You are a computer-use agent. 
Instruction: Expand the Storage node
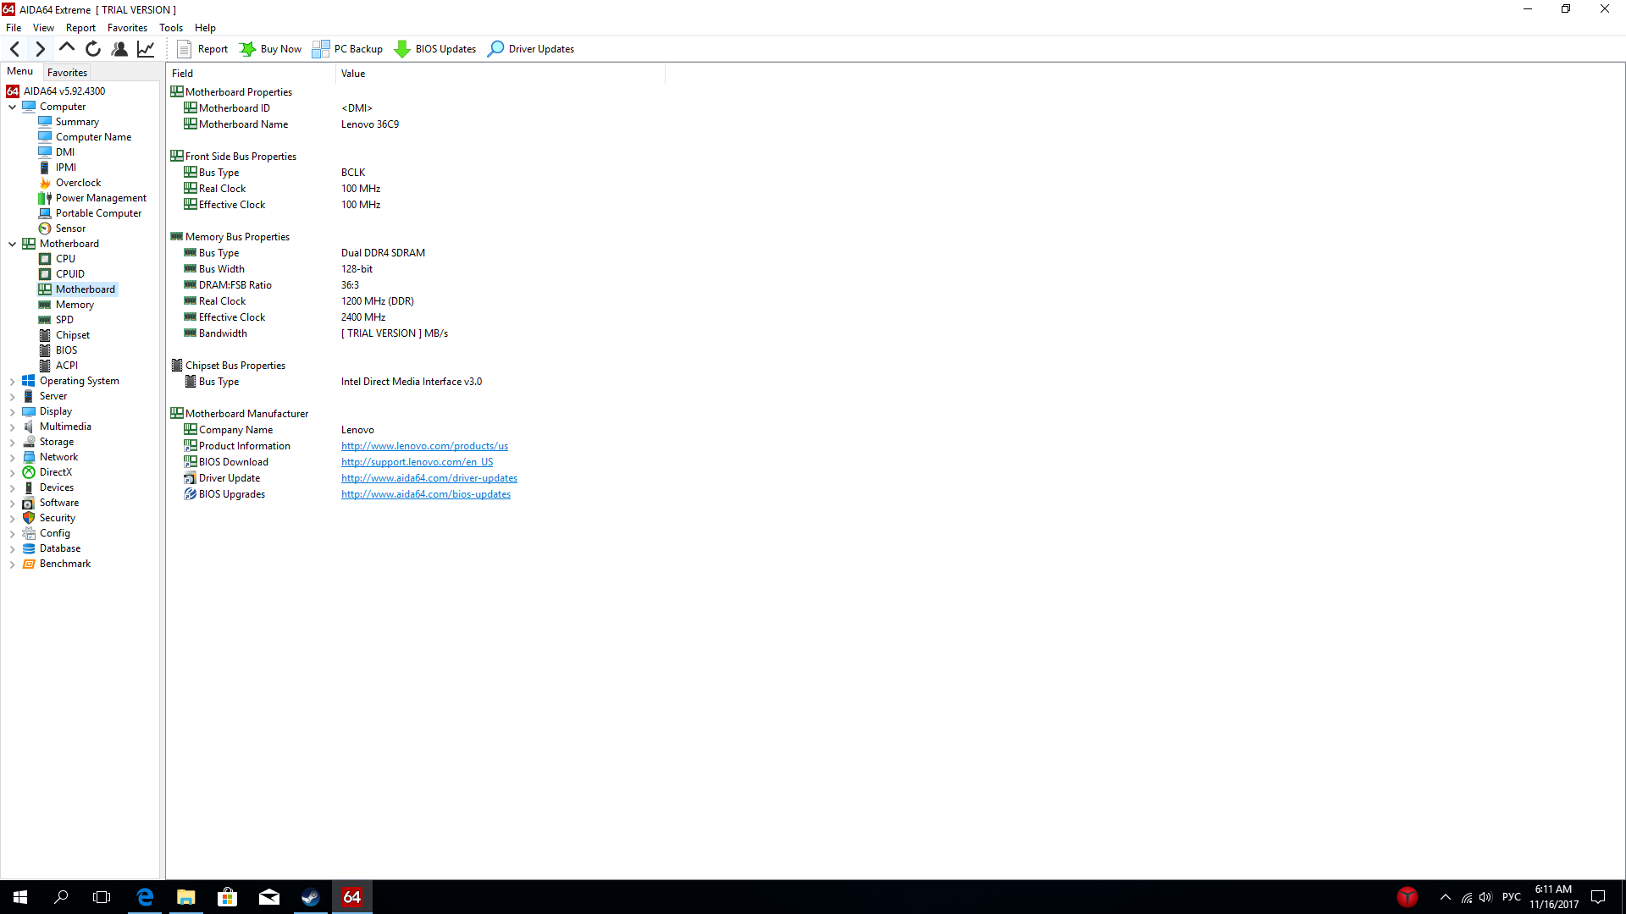(x=13, y=443)
